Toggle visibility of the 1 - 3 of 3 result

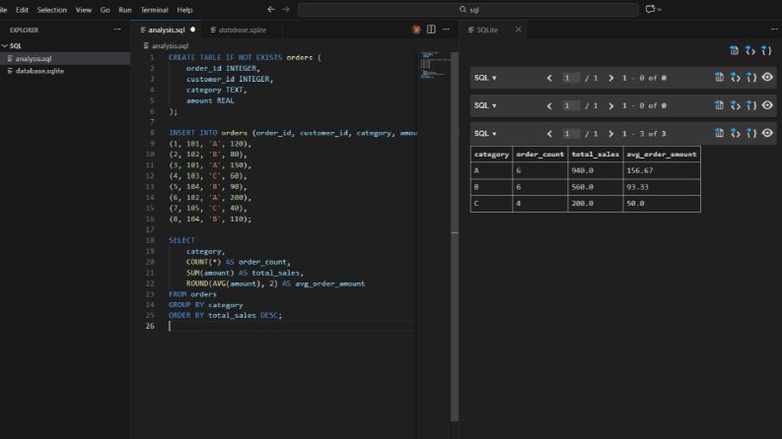(x=767, y=133)
